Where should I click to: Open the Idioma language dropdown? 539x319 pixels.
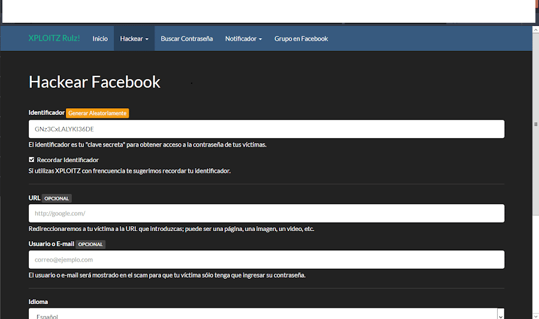click(x=267, y=314)
